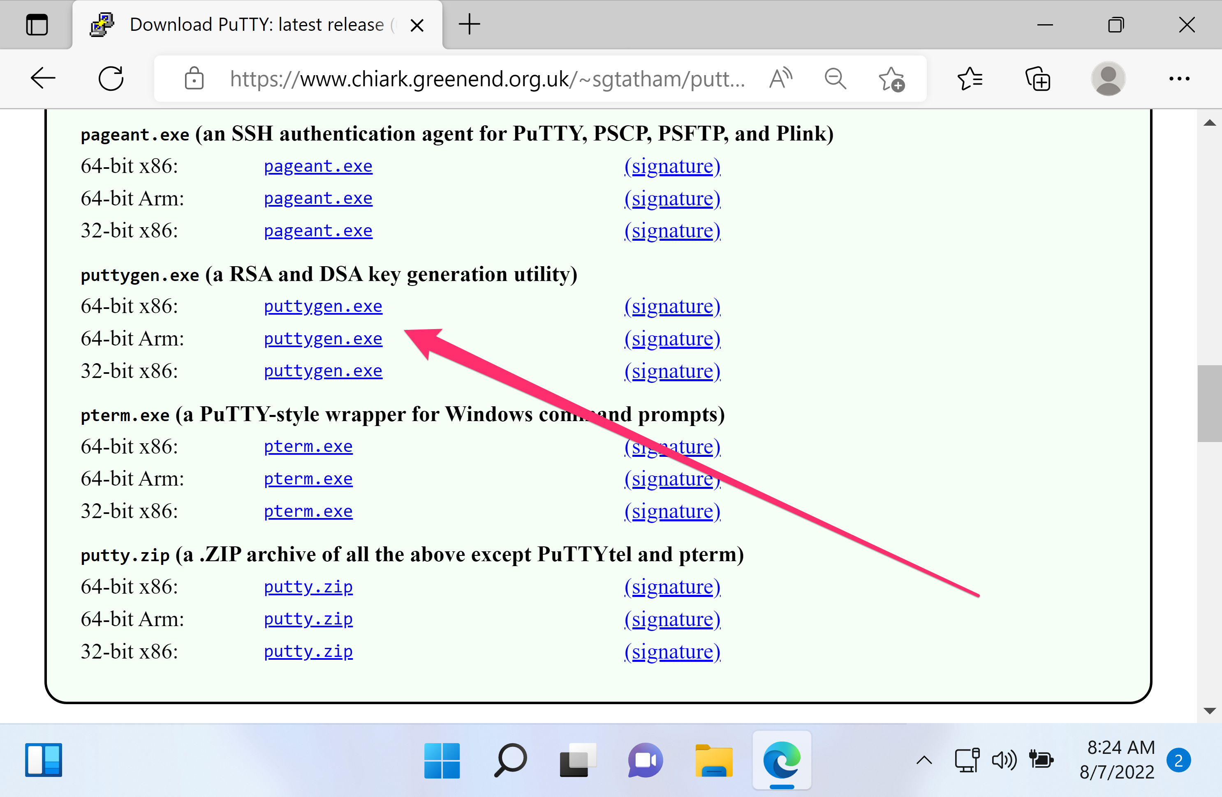Download 64-bit Arm pageant.exe
1222x797 pixels.
(318, 198)
